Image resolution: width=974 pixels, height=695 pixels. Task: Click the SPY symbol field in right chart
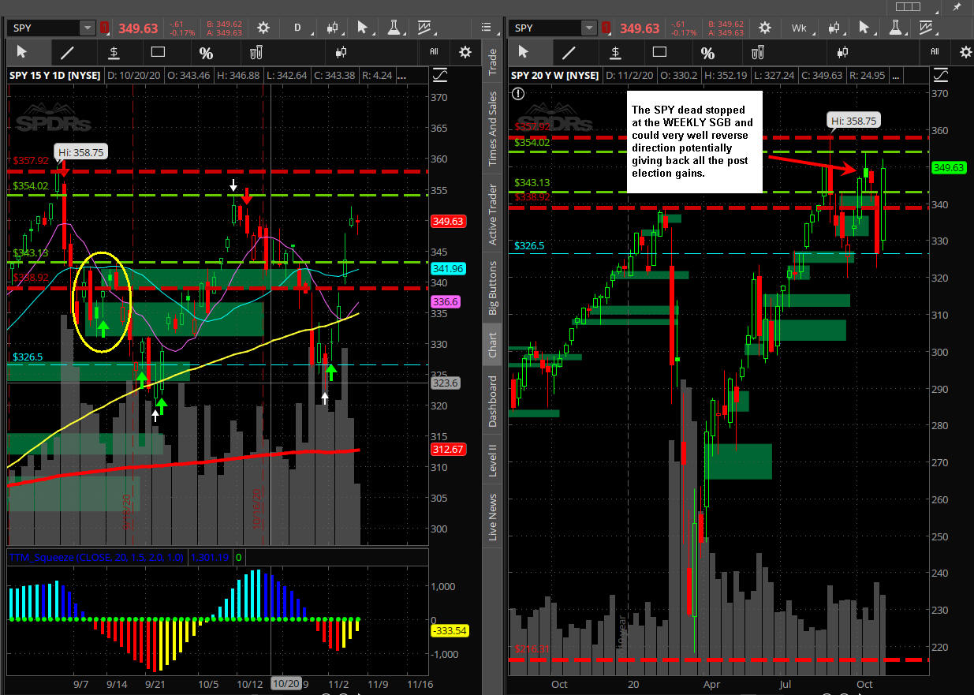(x=545, y=28)
